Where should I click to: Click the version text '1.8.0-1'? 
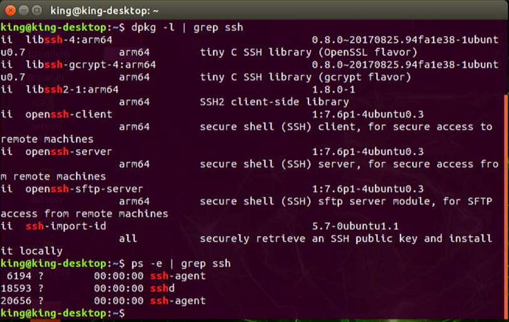(x=333, y=89)
